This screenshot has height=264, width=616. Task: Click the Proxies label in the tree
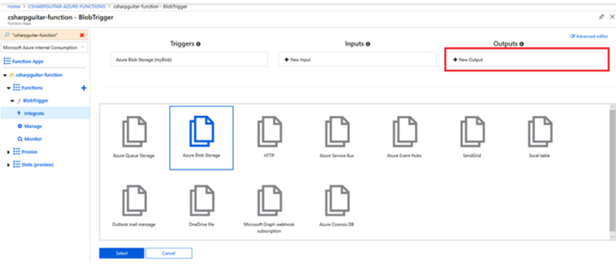click(x=29, y=152)
